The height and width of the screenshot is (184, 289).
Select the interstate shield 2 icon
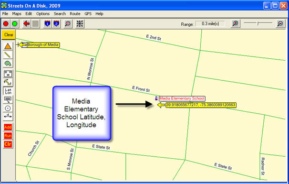[56, 23]
